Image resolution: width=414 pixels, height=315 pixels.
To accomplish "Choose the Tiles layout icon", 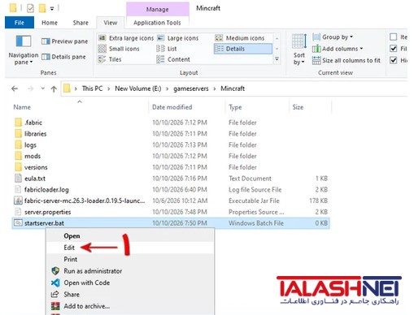I will [x=102, y=59].
